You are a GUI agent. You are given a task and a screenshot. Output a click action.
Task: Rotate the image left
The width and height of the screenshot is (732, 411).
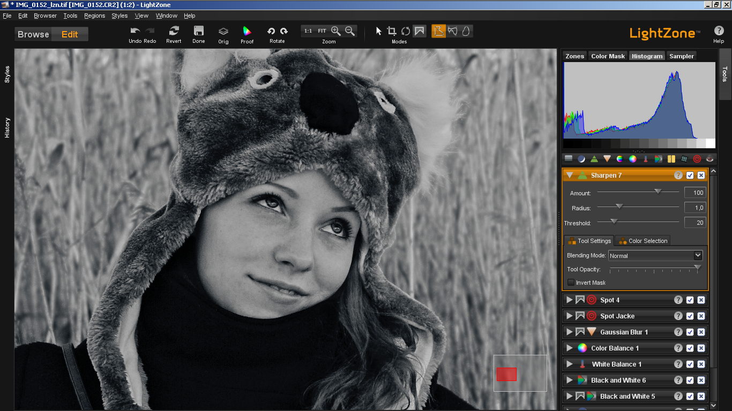click(271, 31)
